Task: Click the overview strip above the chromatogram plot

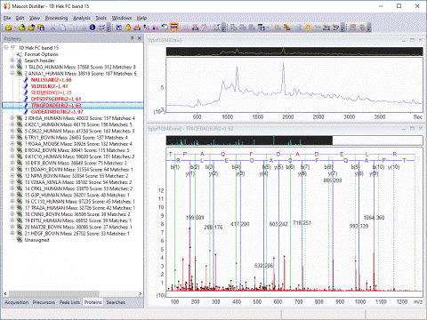Action: point(294,52)
